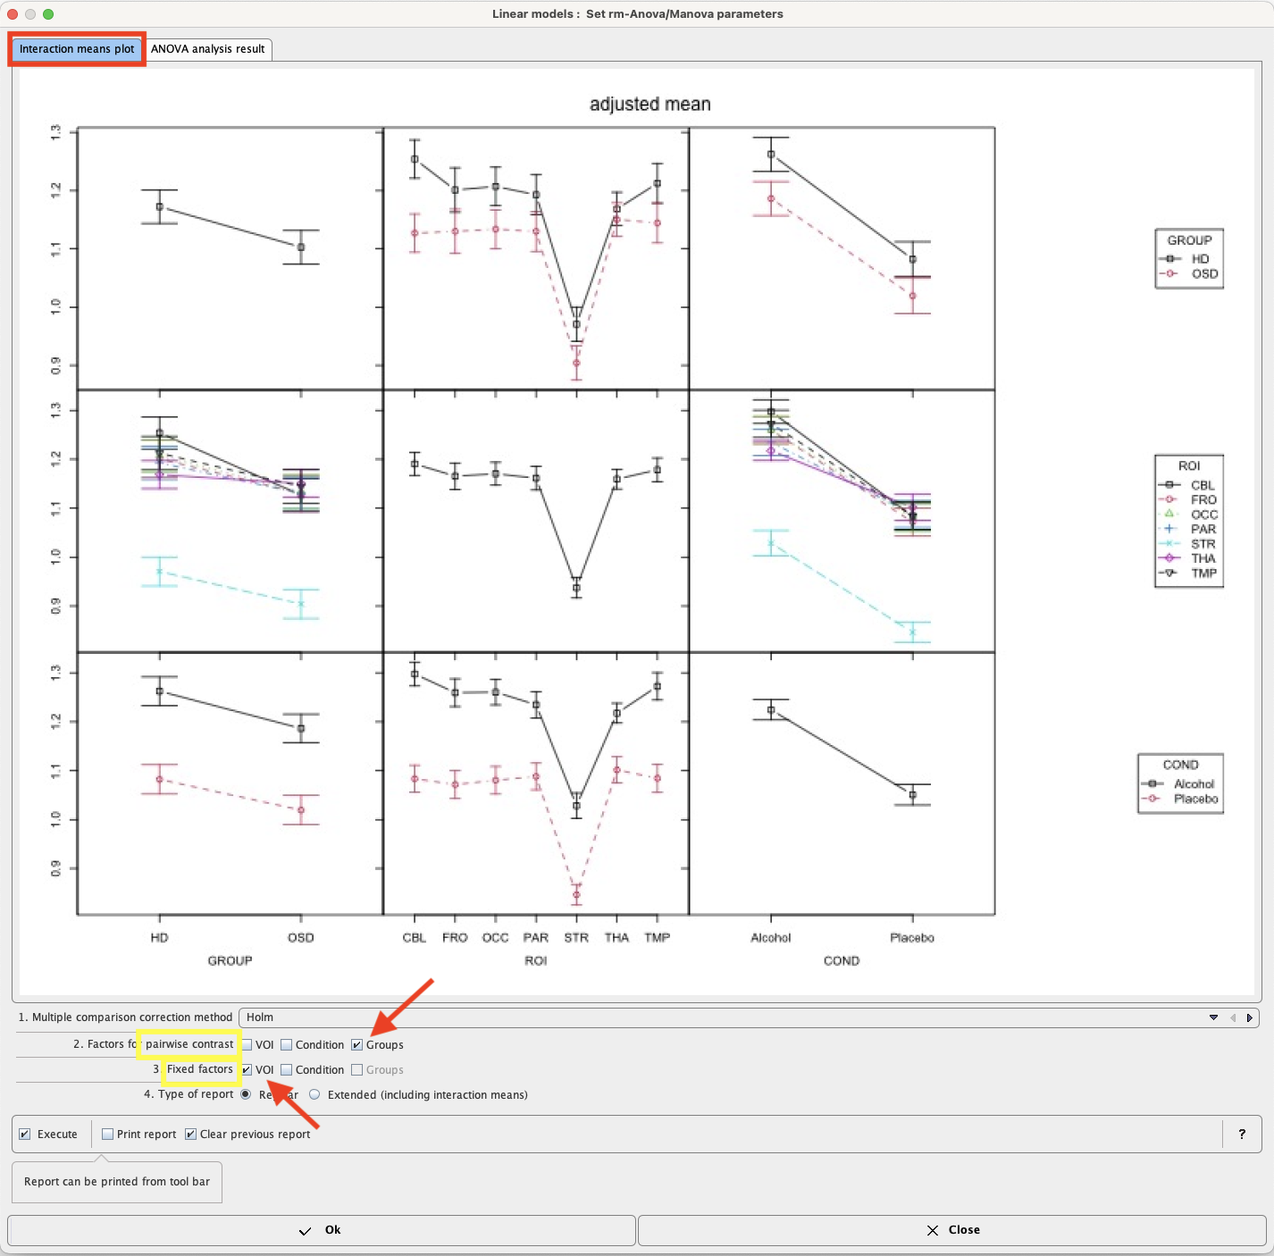Image resolution: width=1274 pixels, height=1256 pixels.
Task: Enable Condition for pairwise contrast
Action: point(287,1045)
